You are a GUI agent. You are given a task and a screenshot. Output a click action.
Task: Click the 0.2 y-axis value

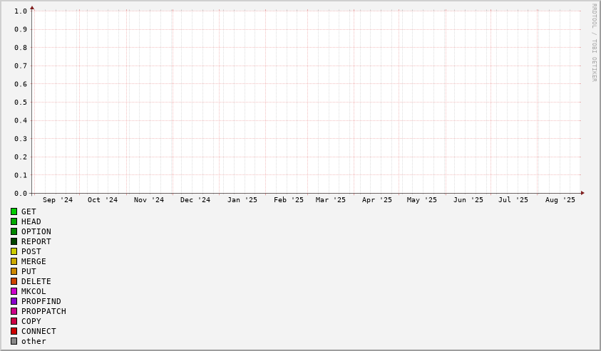(x=21, y=157)
